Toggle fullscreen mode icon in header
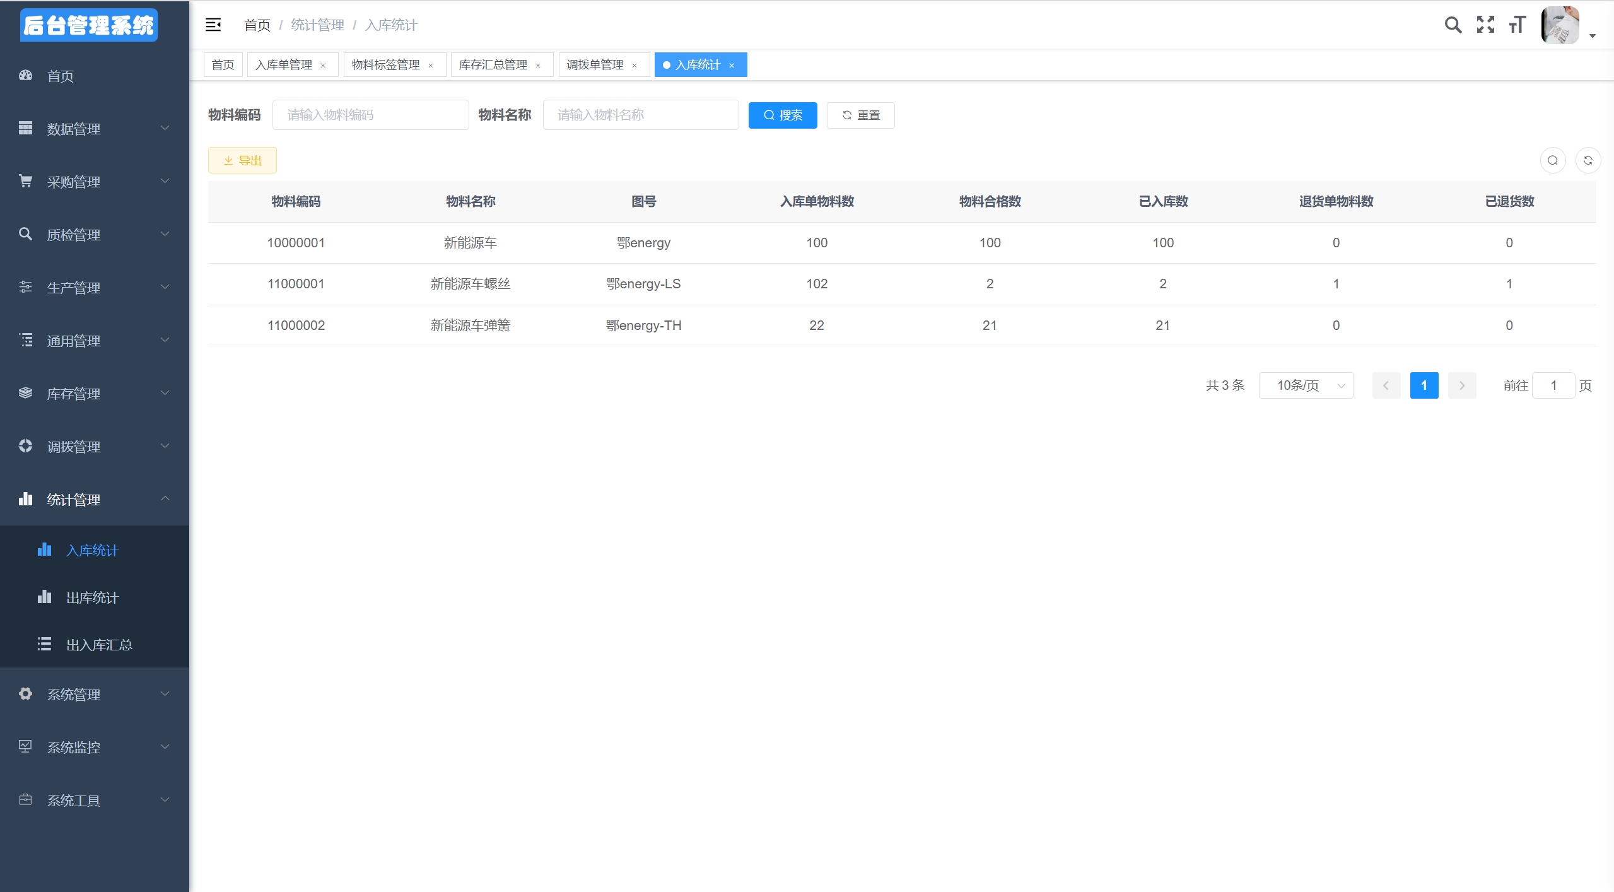1614x892 pixels. point(1485,25)
